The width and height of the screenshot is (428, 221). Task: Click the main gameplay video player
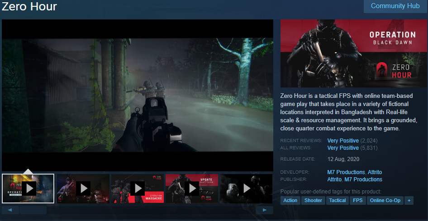(x=138, y=95)
